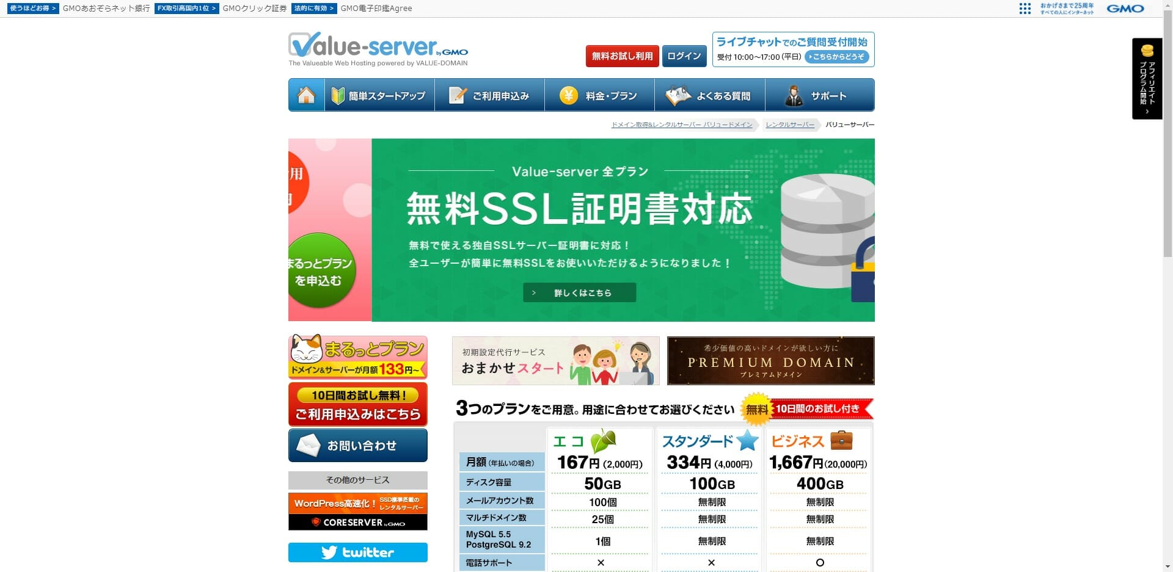Click the 使うほどお得 blue tag

[x=33, y=9]
